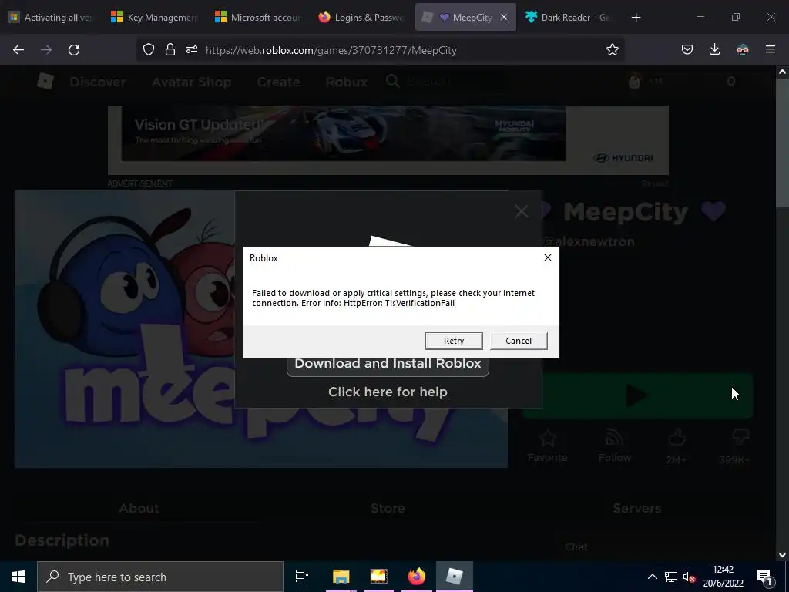
Task: Click Retry in the Roblox error dialog
Action: (453, 341)
